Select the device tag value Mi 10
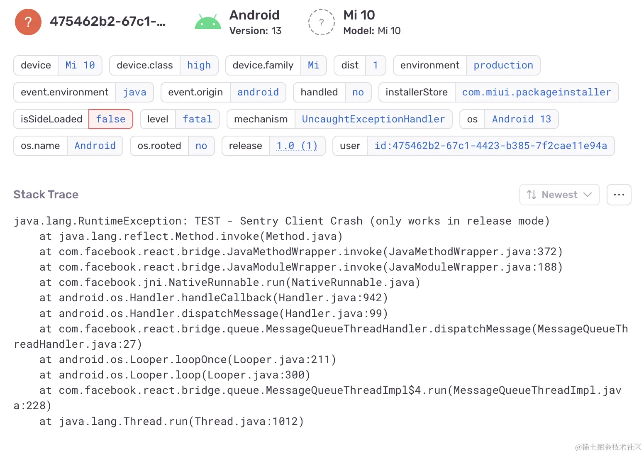The width and height of the screenshot is (644, 454). coord(80,65)
